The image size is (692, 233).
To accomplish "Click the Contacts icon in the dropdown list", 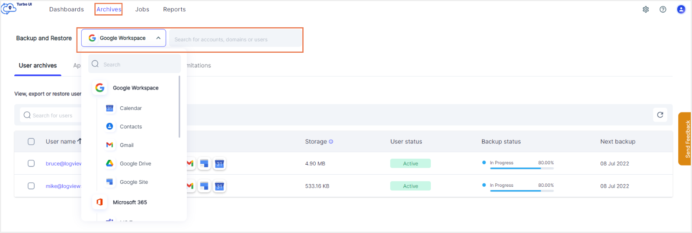I will coord(110,126).
